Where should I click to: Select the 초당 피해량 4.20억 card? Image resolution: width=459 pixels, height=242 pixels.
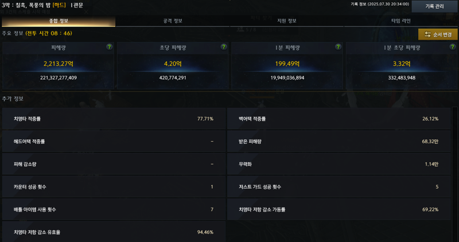pos(173,65)
